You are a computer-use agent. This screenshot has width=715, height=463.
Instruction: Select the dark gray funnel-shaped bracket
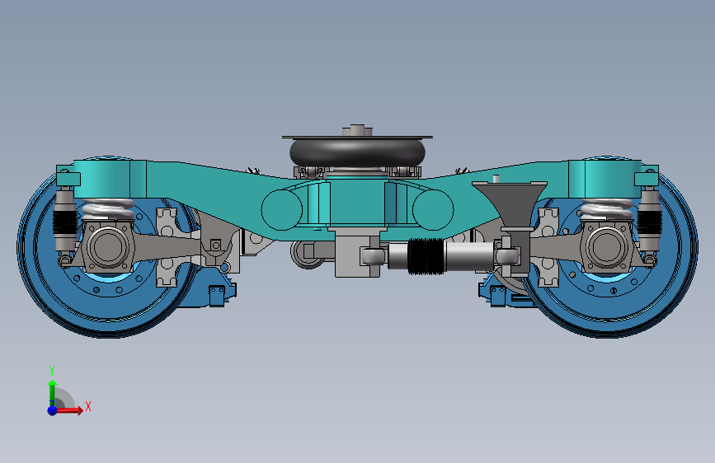(510, 205)
